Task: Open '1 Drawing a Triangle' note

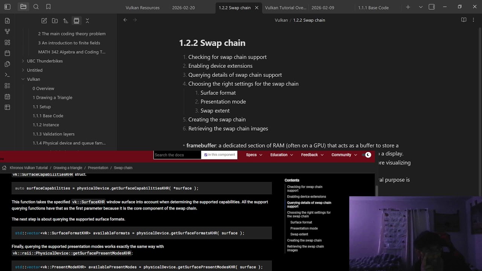Action: (x=52, y=97)
